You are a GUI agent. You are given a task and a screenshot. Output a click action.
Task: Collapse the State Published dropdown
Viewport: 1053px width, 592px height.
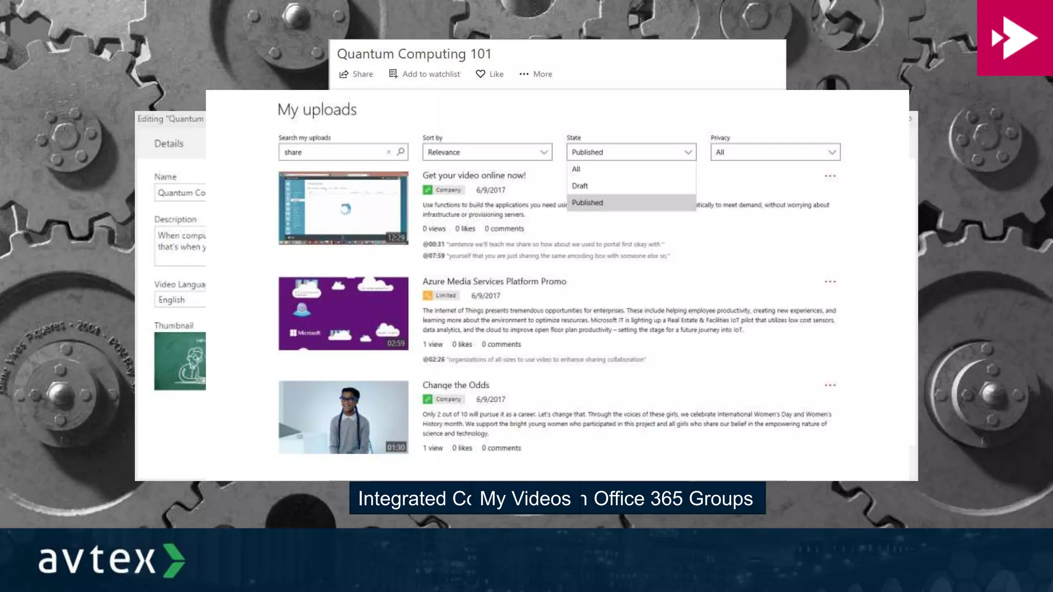point(631,152)
